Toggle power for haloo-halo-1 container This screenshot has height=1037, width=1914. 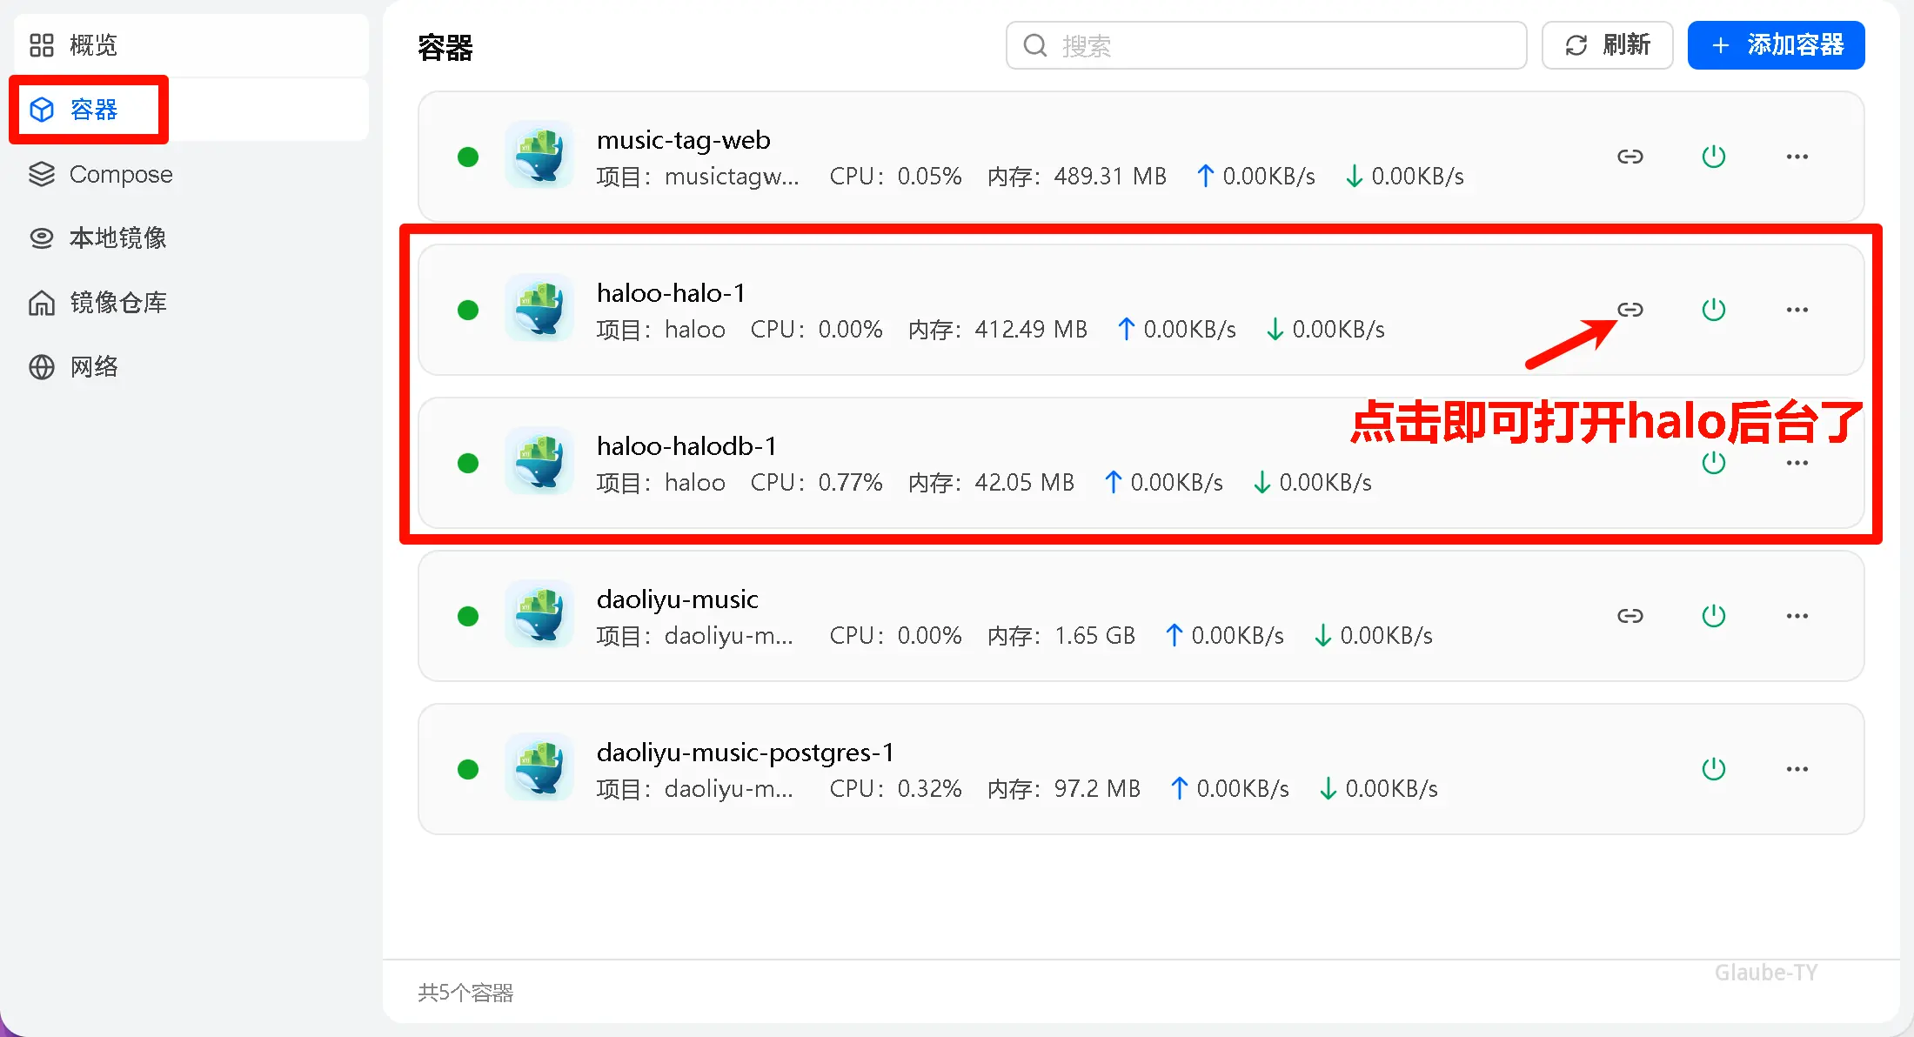coord(1713,310)
